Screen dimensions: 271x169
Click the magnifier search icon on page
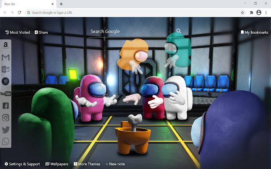click(x=179, y=31)
